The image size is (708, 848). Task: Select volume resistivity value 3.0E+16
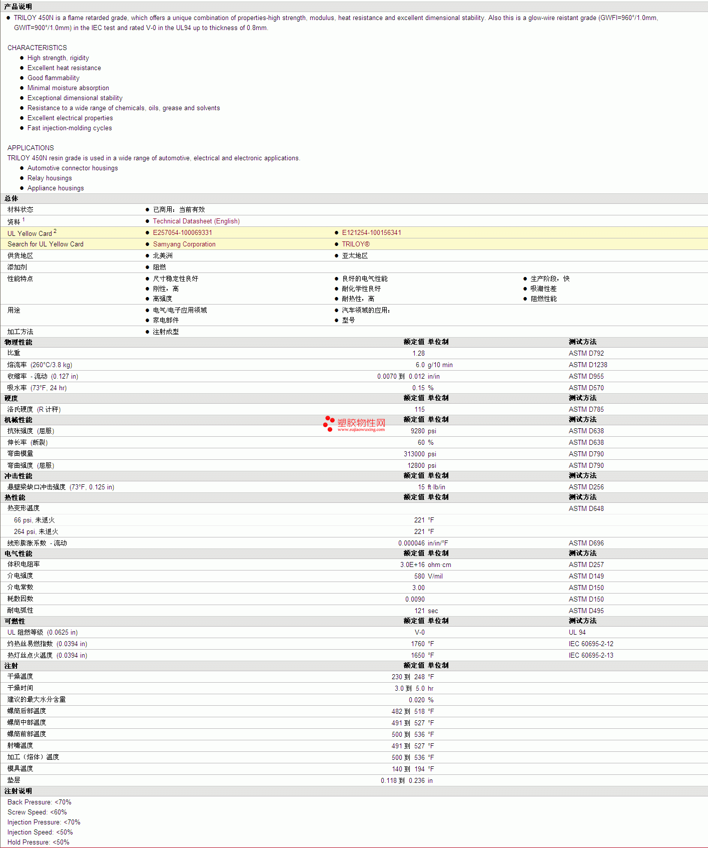point(412,565)
